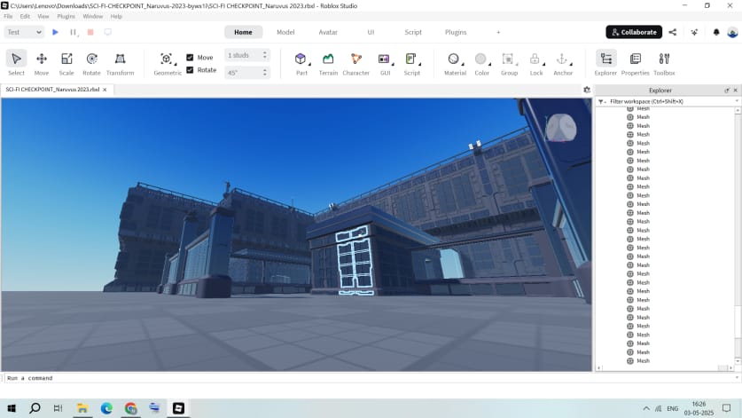
Task: Expand the Part type dropdown arrow
Action: click(310, 64)
